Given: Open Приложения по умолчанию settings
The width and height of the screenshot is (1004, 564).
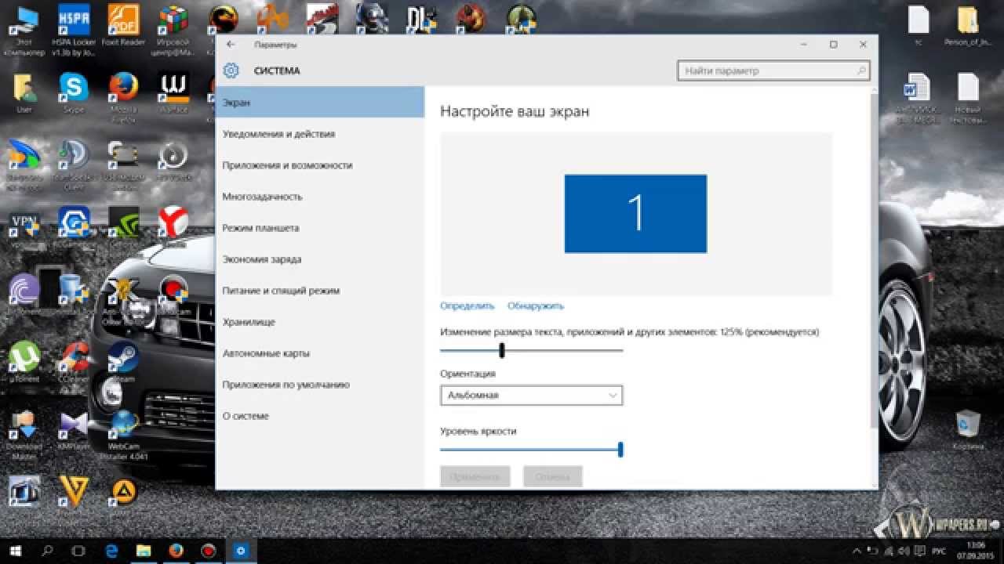Looking at the screenshot, I should point(320,385).
